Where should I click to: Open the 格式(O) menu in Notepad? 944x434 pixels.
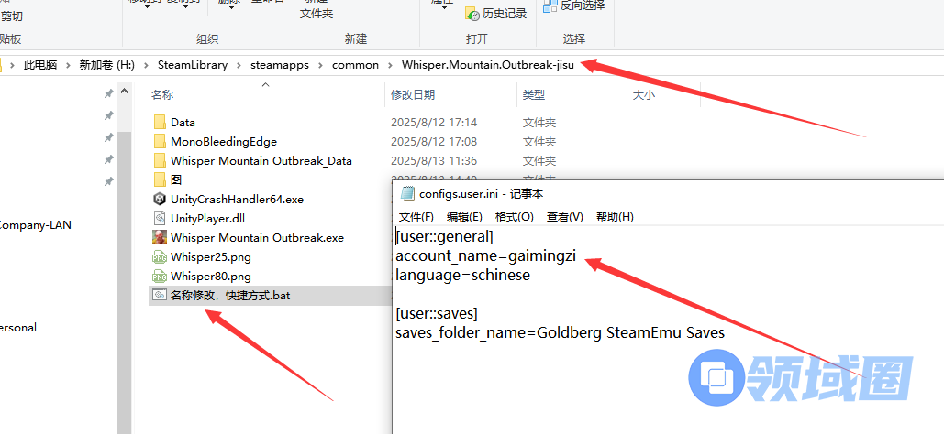click(514, 217)
